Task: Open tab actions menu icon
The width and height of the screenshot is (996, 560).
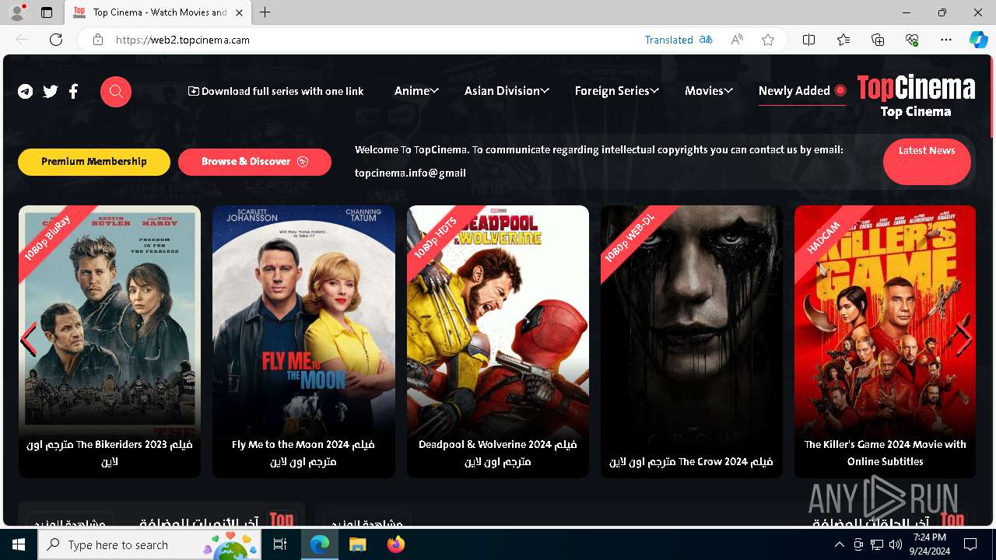Action: (x=47, y=12)
